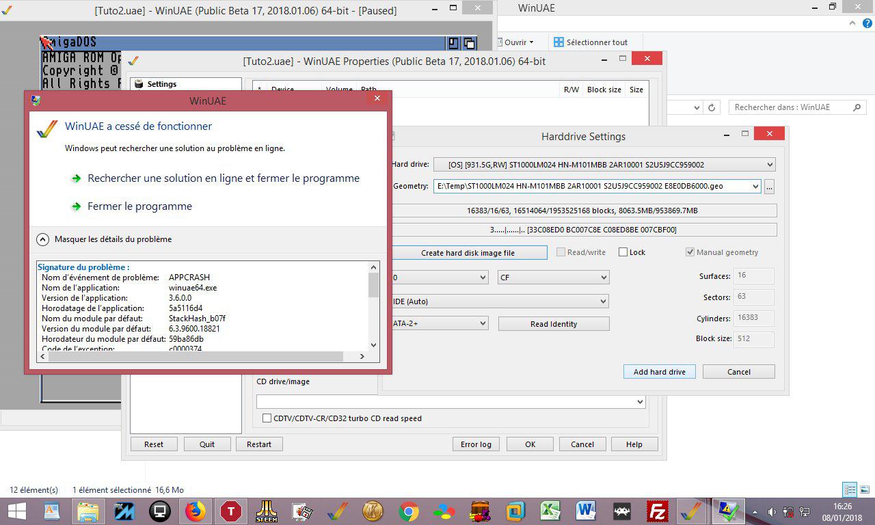This screenshot has height=525, width=875.
Task: Cancel the Harddrive Settings dialog
Action: [738, 372]
